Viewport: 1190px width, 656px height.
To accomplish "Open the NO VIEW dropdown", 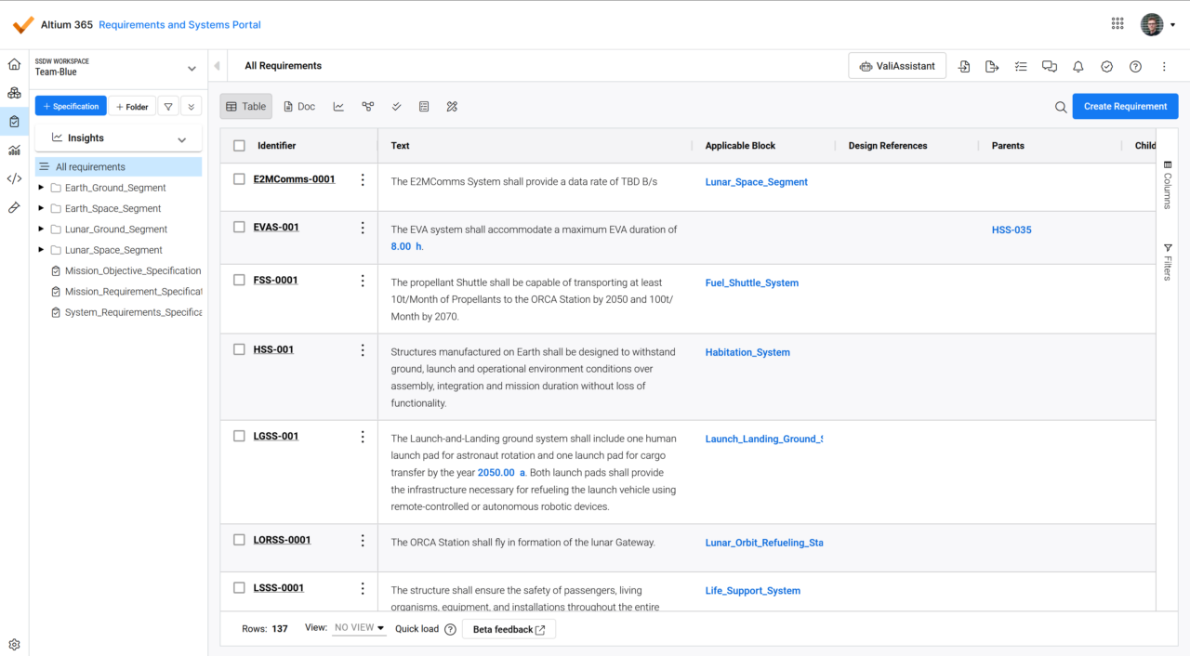I will [359, 628].
